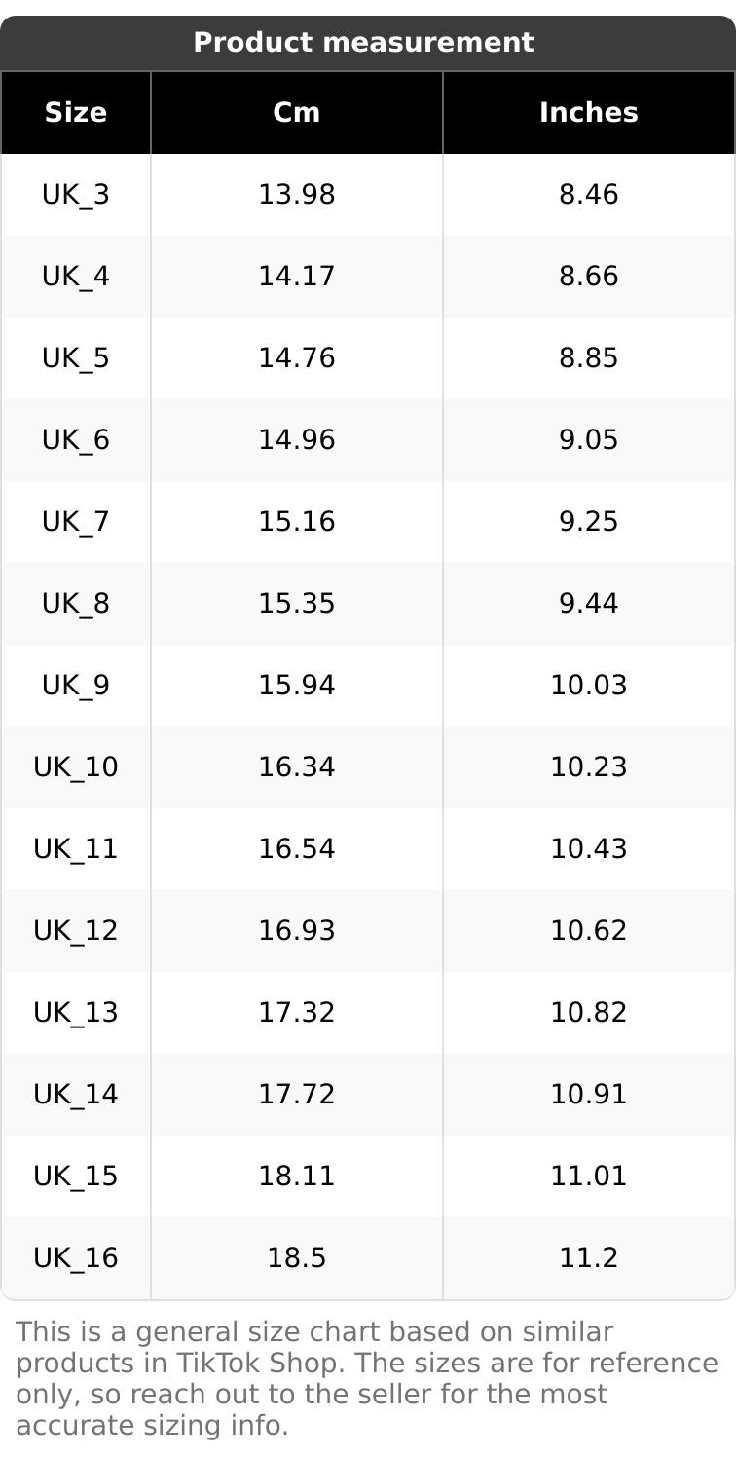Select the 10.03 inches cell
Screen dimensions: 736x1457
click(x=589, y=686)
